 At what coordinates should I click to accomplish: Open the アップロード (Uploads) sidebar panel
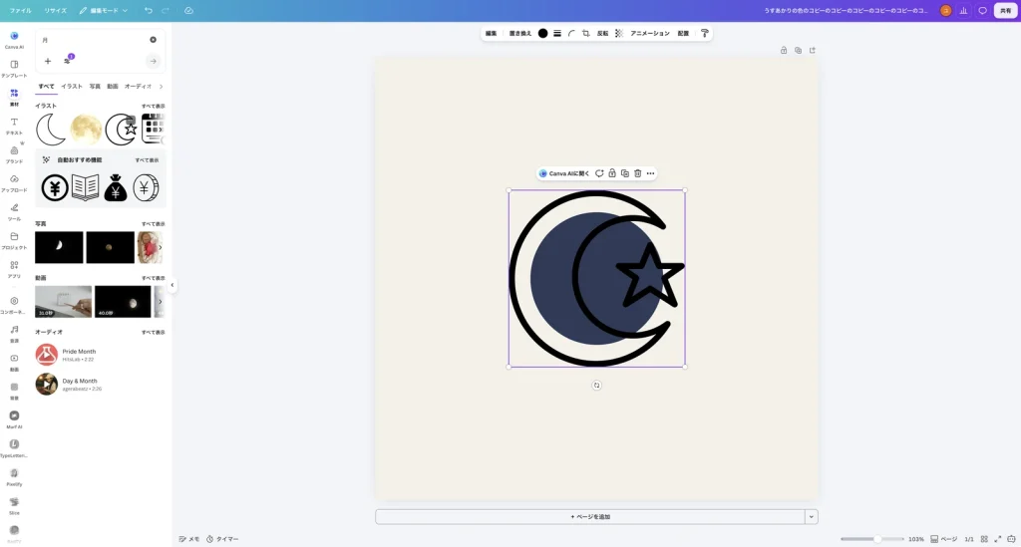(14, 182)
